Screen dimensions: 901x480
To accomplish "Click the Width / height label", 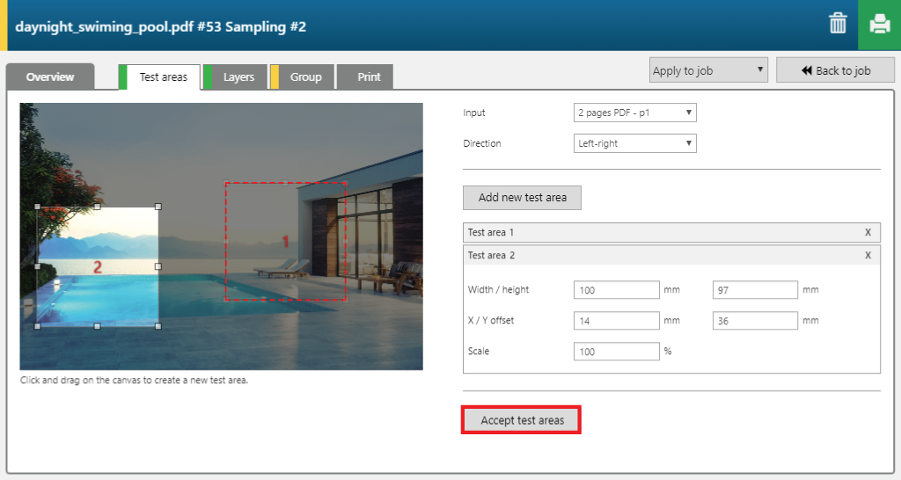I will coord(498,290).
